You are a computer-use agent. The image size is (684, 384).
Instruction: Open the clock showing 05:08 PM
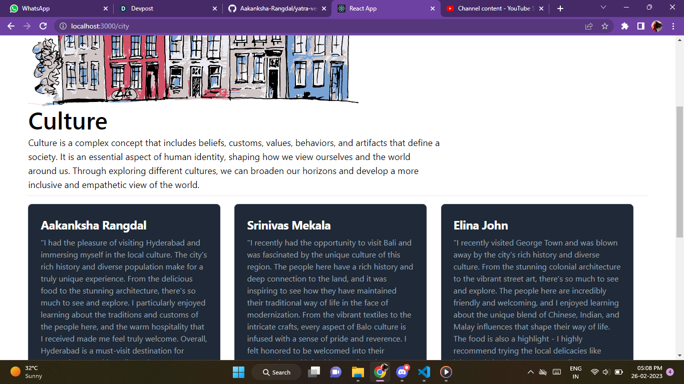point(646,372)
